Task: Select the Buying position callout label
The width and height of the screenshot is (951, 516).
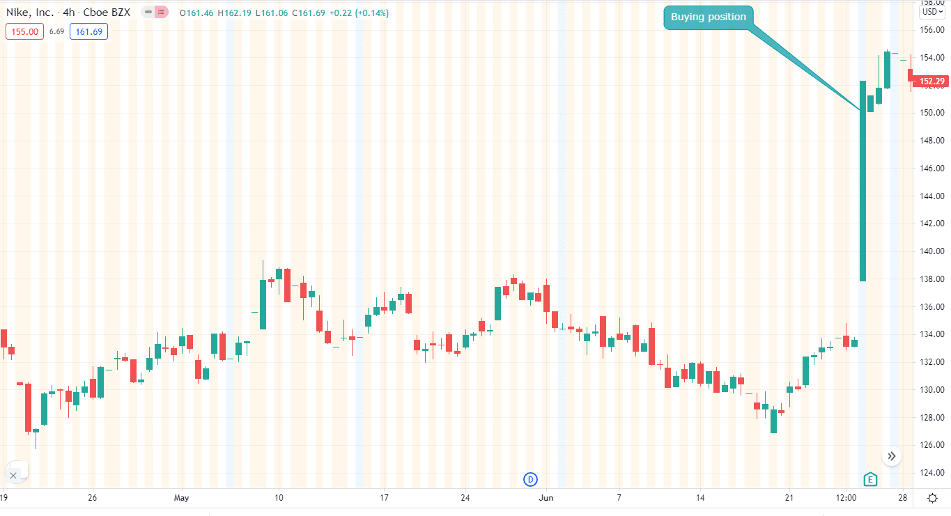Action: click(x=709, y=17)
